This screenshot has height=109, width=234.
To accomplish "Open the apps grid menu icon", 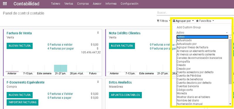I will [x=5, y=4].
